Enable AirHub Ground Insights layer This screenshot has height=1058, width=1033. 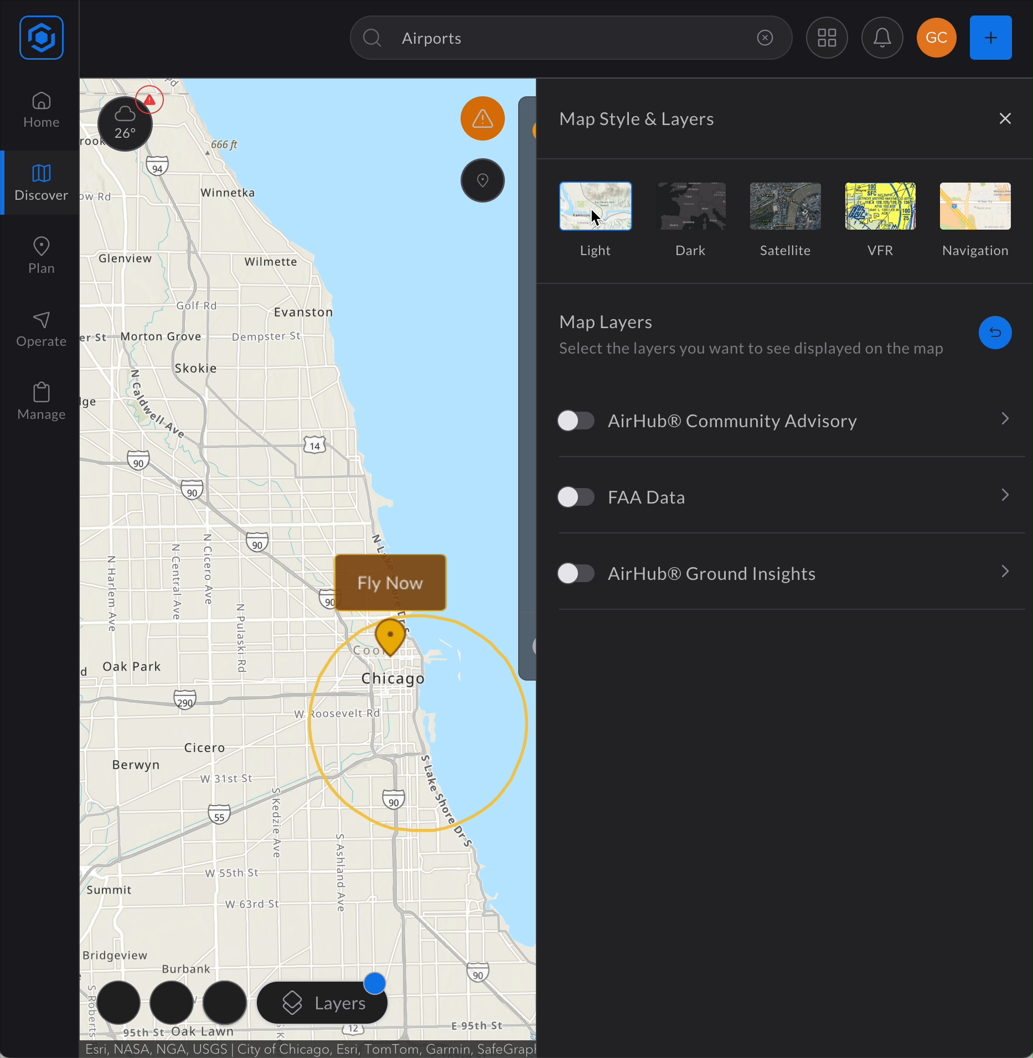pyautogui.click(x=576, y=573)
